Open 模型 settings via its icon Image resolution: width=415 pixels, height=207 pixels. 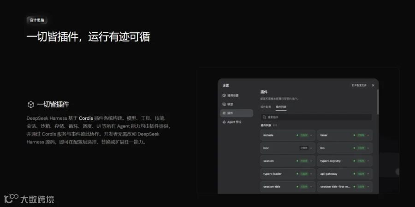[x=224, y=104]
